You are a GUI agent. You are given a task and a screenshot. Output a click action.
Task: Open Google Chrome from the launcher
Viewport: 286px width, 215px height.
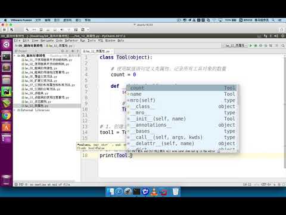7,115
